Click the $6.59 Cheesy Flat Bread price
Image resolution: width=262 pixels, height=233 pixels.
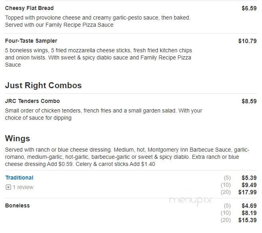[249, 8]
